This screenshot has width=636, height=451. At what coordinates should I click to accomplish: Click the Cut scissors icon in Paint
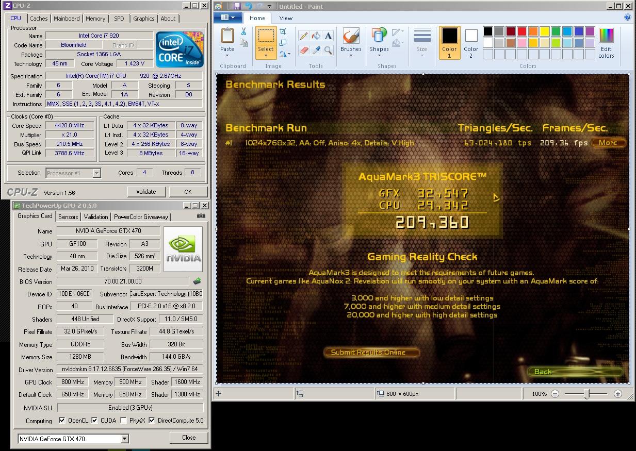click(243, 31)
